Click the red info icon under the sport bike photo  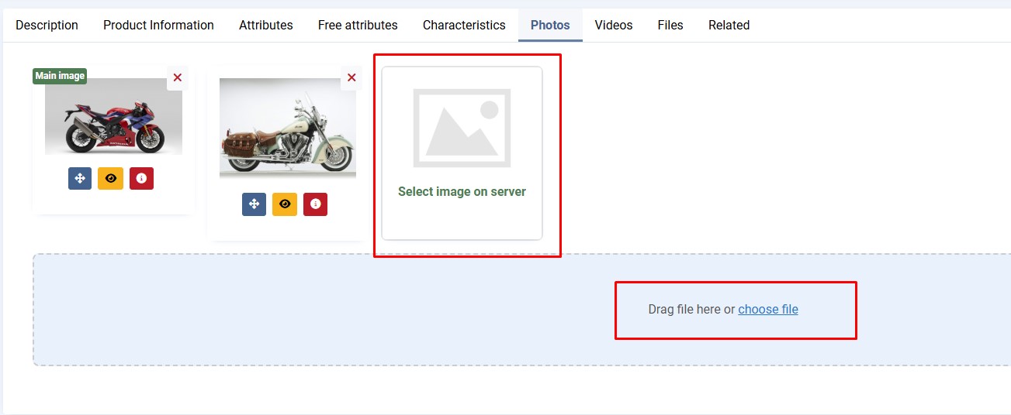point(141,178)
